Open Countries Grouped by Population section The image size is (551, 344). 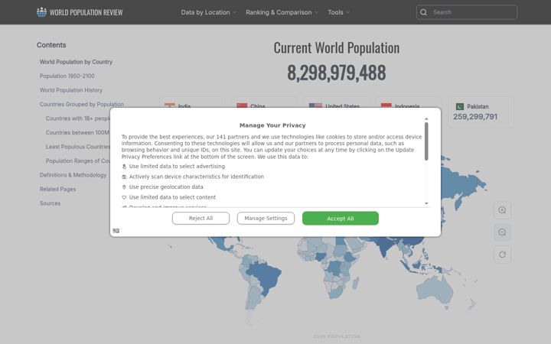[x=82, y=104]
